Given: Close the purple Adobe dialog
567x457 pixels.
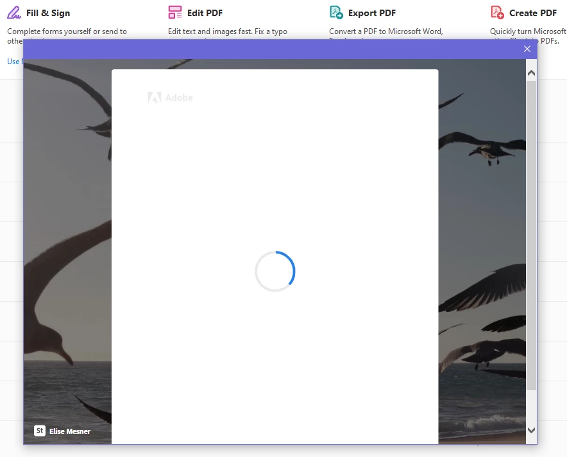Looking at the screenshot, I should (527, 49).
